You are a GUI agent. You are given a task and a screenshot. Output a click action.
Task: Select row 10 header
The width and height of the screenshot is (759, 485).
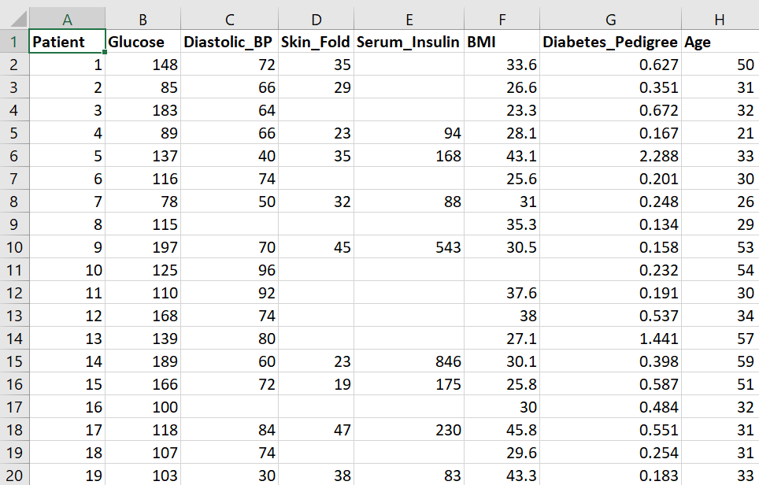coord(14,247)
